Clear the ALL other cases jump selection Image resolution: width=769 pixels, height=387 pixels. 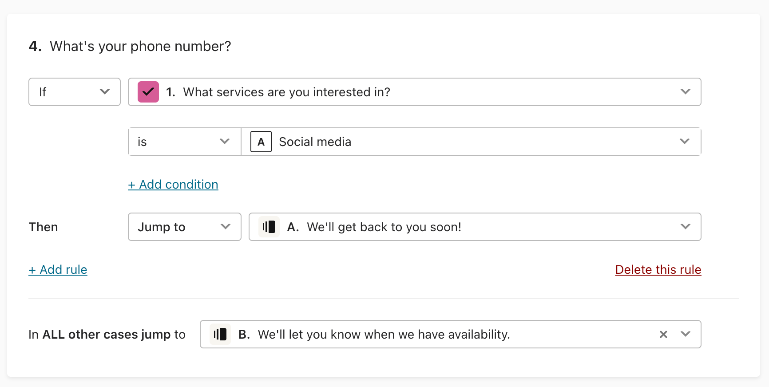(663, 334)
